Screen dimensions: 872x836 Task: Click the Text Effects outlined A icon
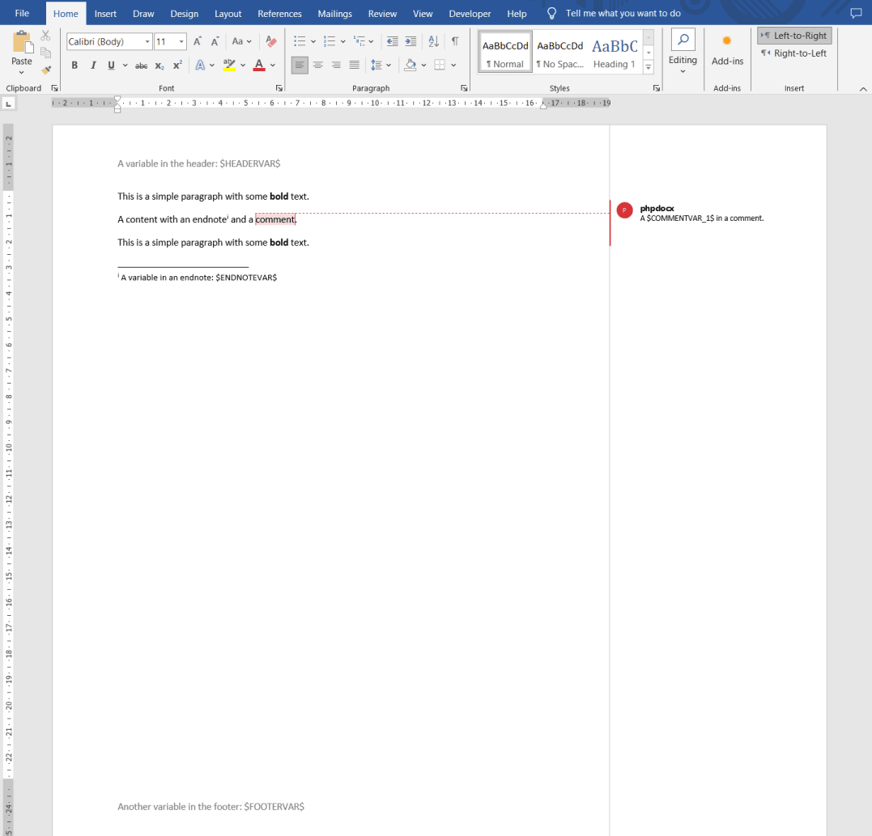(200, 65)
